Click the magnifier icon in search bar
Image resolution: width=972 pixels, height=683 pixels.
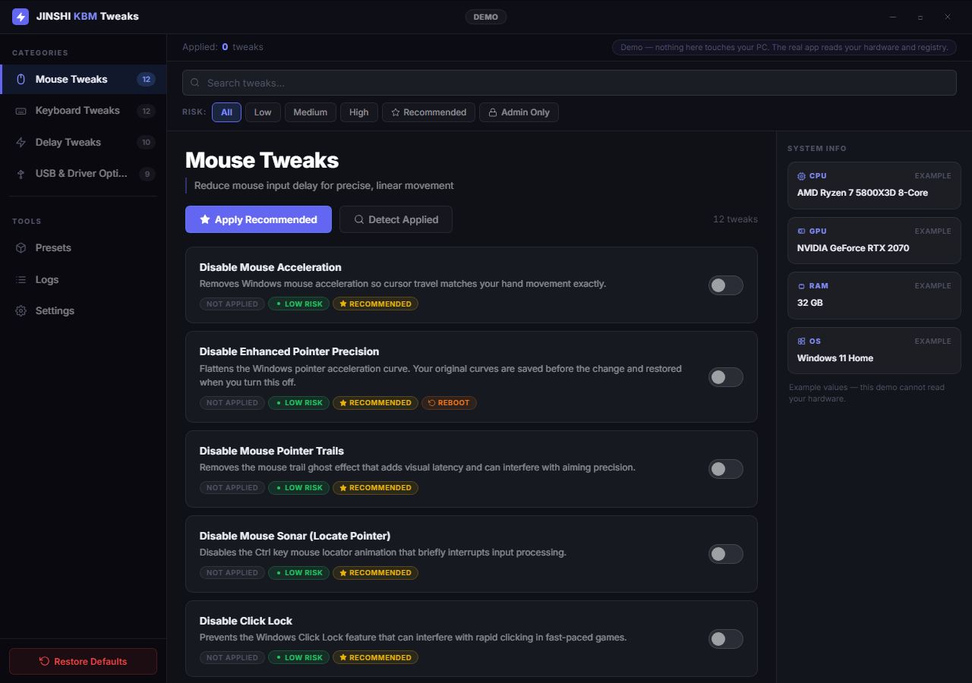point(195,83)
